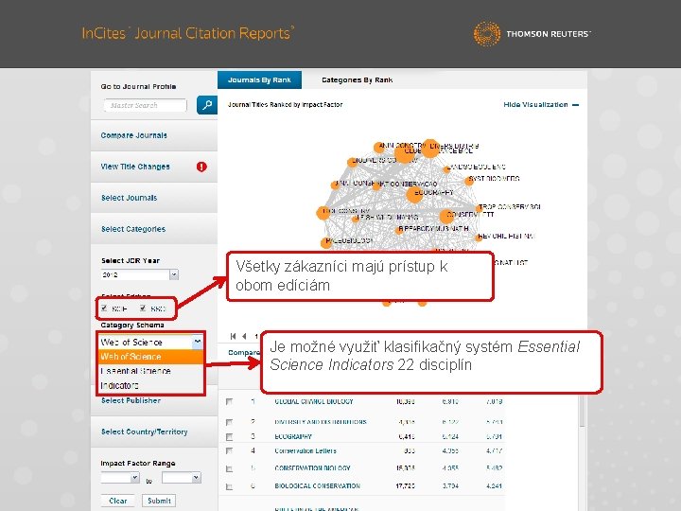Open CONSERVATION BIOLOGY journal link
This screenshot has width=681, height=511.
click(x=312, y=468)
